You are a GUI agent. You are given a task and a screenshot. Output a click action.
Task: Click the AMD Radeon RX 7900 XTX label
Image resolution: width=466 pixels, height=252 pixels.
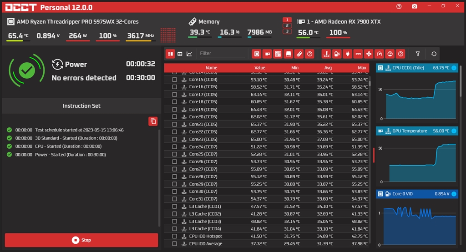pos(344,22)
